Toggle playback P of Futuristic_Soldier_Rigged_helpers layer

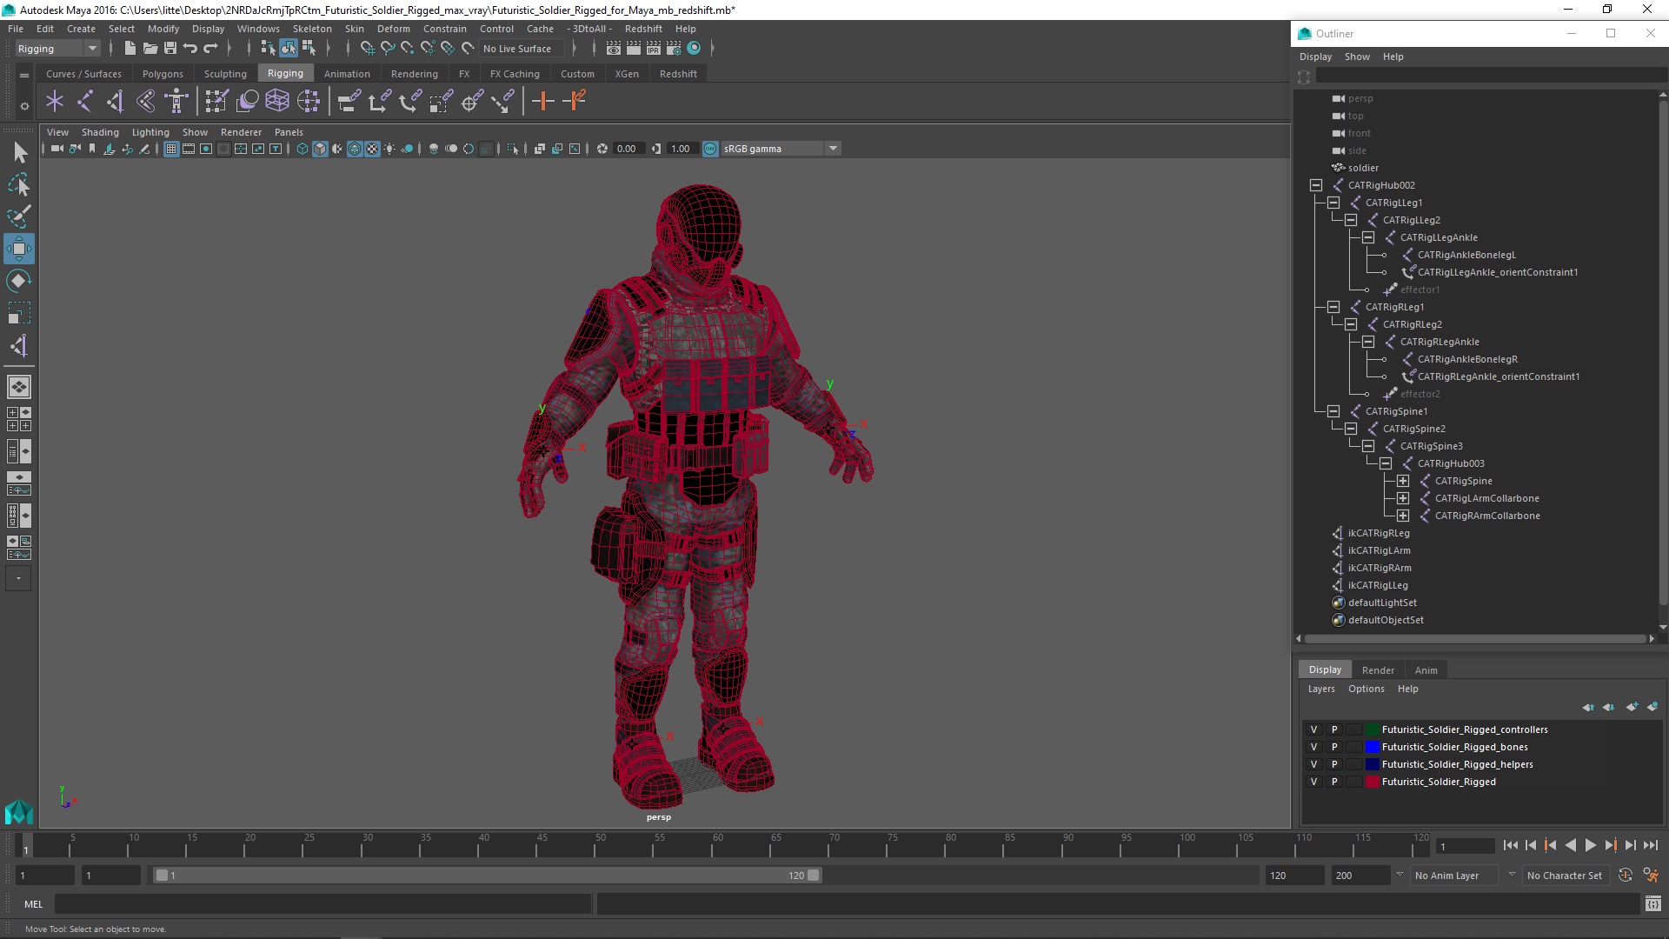1334,764
